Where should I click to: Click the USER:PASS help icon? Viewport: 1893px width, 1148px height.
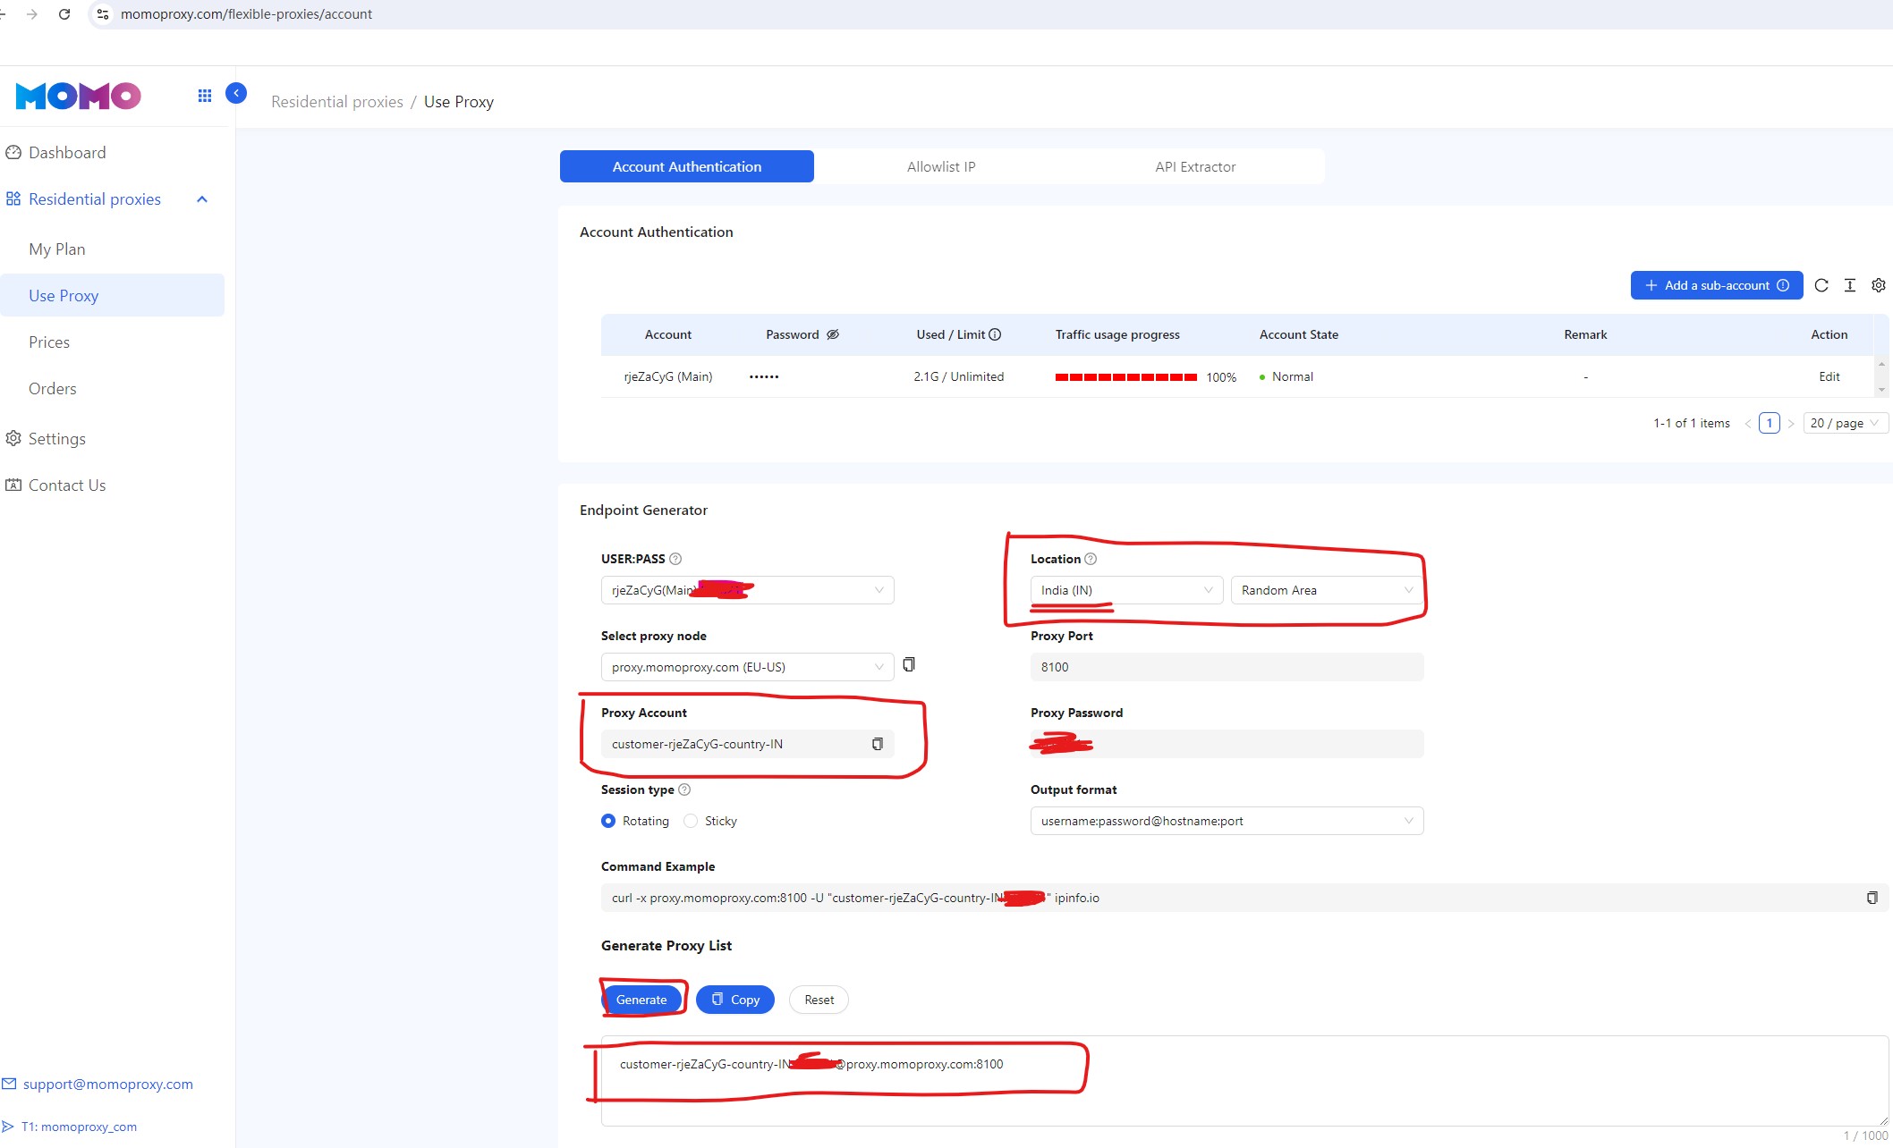point(675,559)
